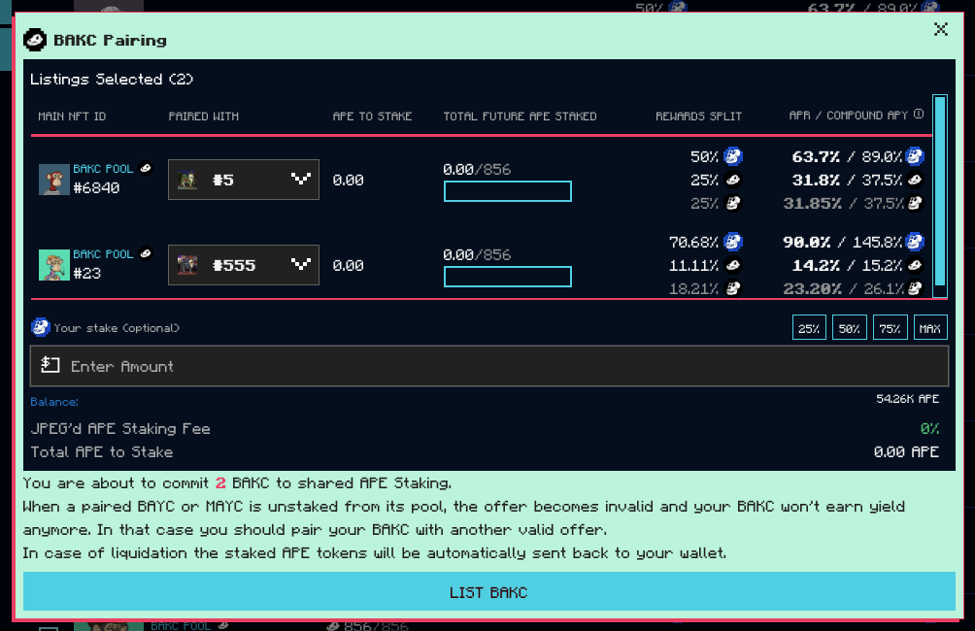Click the icon beside BAKC POOL for #6840
Screen dimensions: 975x631
(x=146, y=168)
